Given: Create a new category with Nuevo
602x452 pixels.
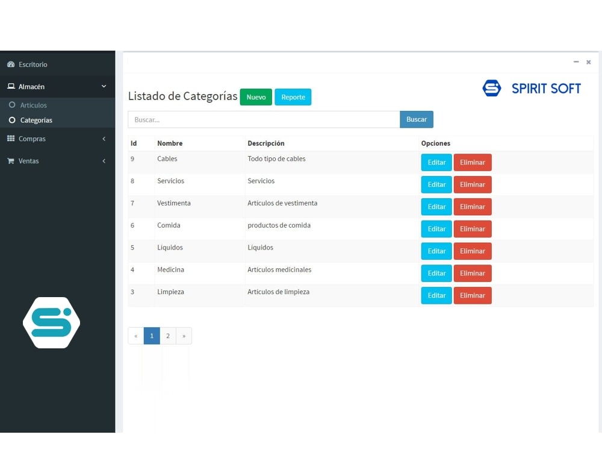Looking at the screenshot, I should 256,97.
